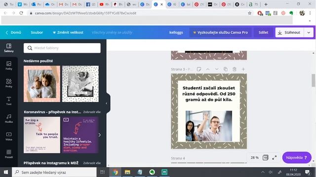Select the pink baby photo template
Screen dimensions: 316x177
[x=42, y=84]
